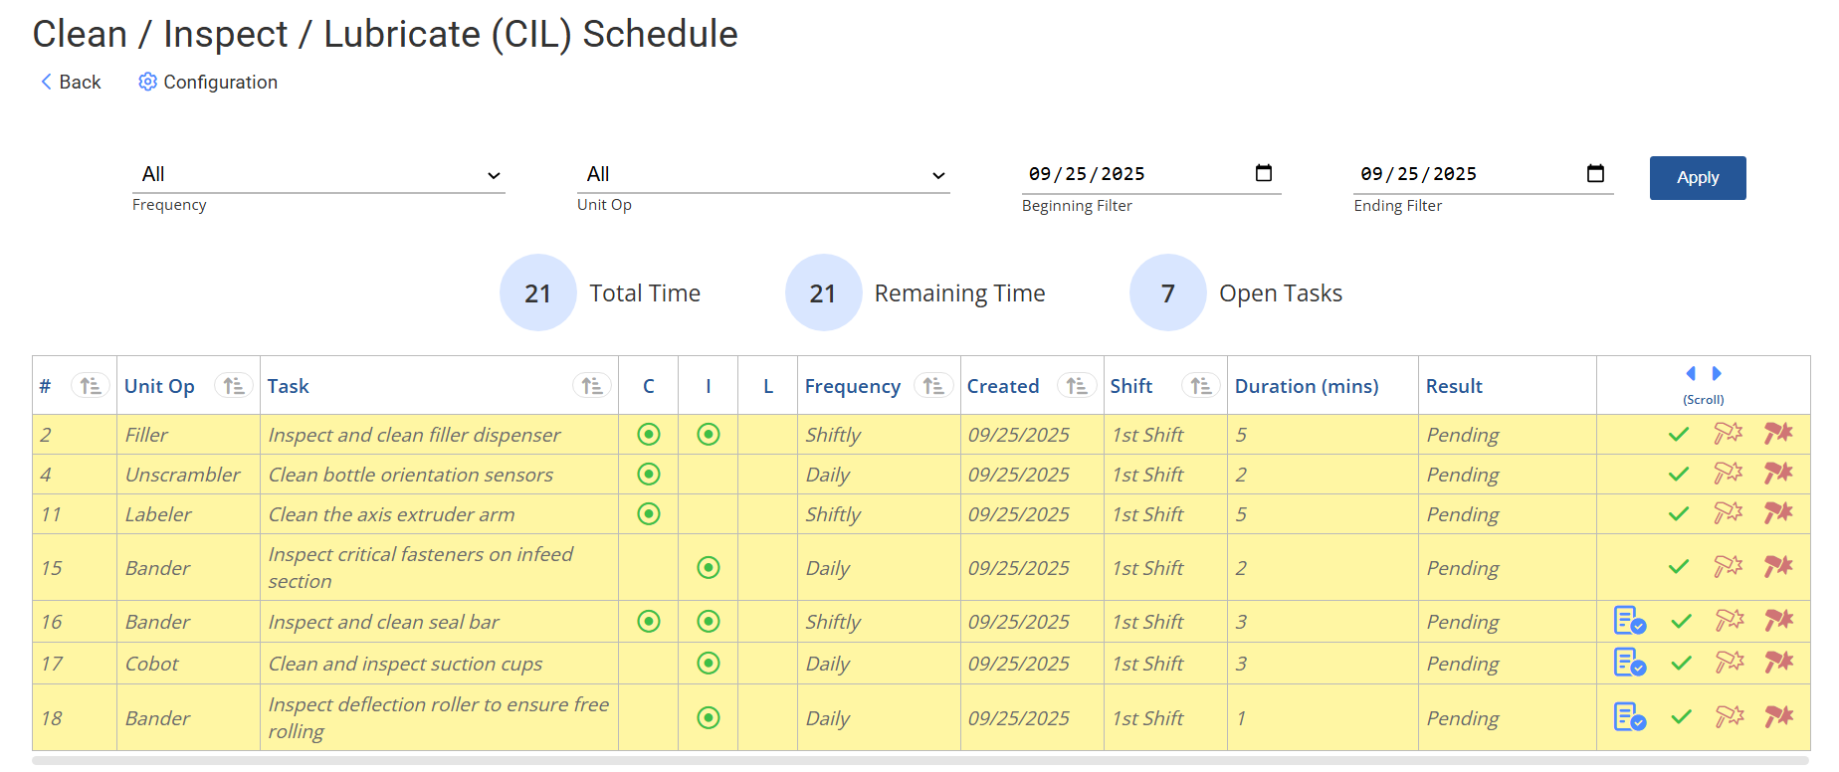This screenshot has height=772, width=1839.
Task: Click the Apply button
Action: pyautogui.click(x=1697, y=178)
